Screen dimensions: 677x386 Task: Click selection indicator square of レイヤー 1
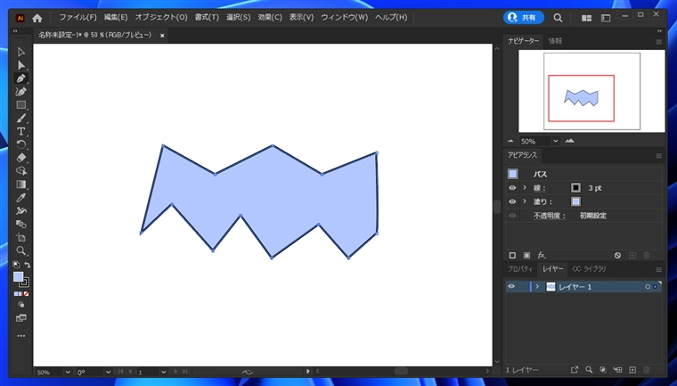pyautogui.click(x=656, y=286)
